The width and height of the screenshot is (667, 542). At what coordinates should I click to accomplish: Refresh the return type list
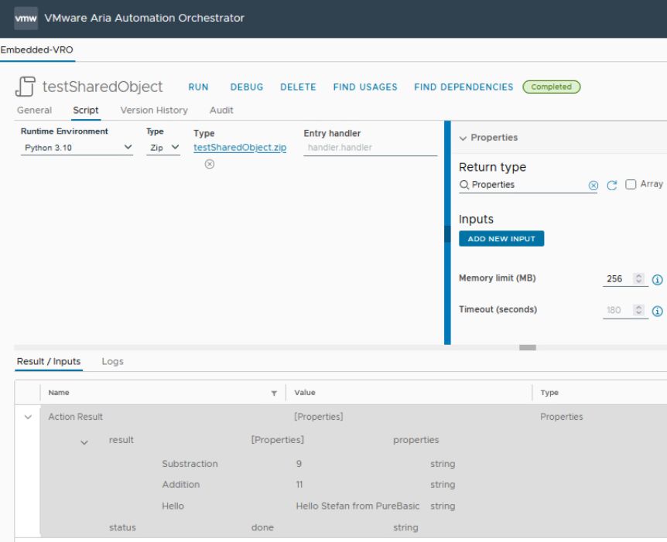pos(612,186)
